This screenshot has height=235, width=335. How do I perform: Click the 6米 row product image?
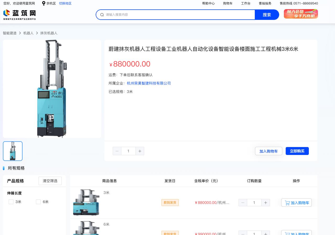[86, 228]
